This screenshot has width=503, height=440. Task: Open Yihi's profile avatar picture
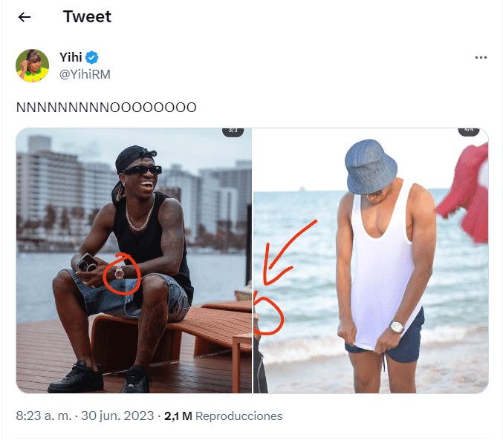[x=33, y=65]
